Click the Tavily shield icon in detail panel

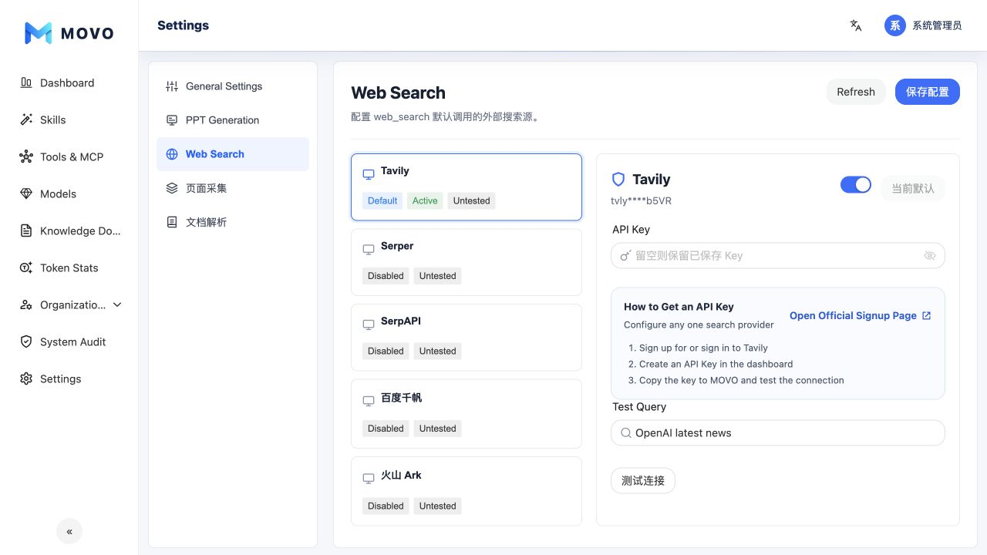click(618, 180)
